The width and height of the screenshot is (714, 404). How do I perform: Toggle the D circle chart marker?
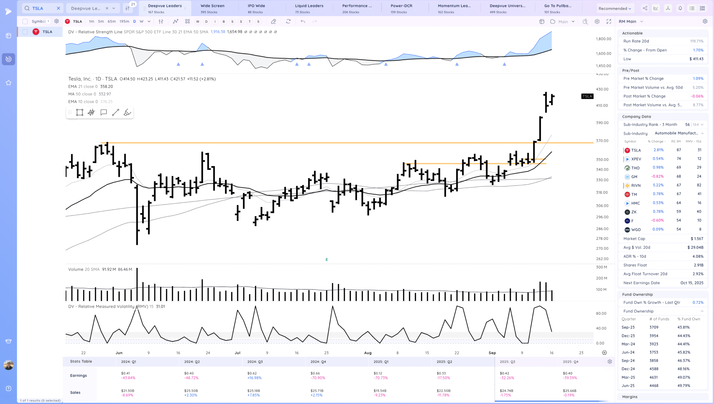pos(206,21)
